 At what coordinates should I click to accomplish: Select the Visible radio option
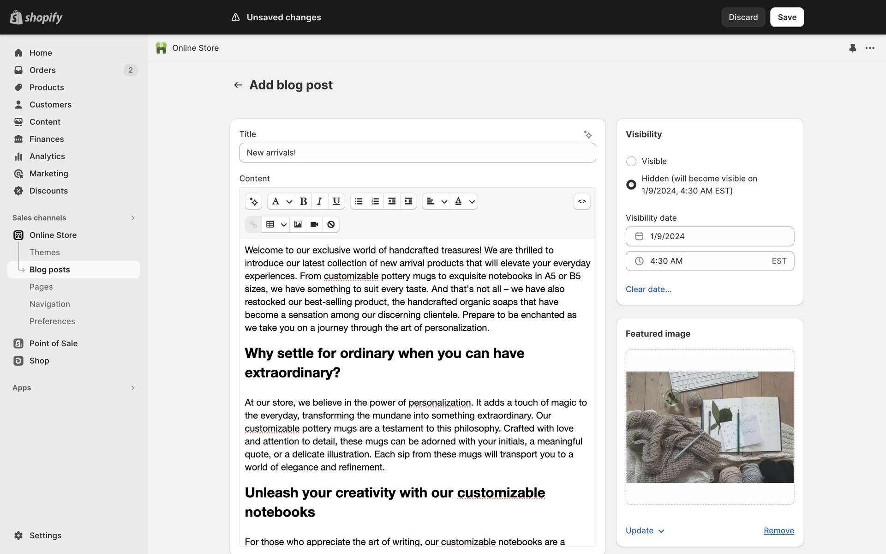click(631, 161)
